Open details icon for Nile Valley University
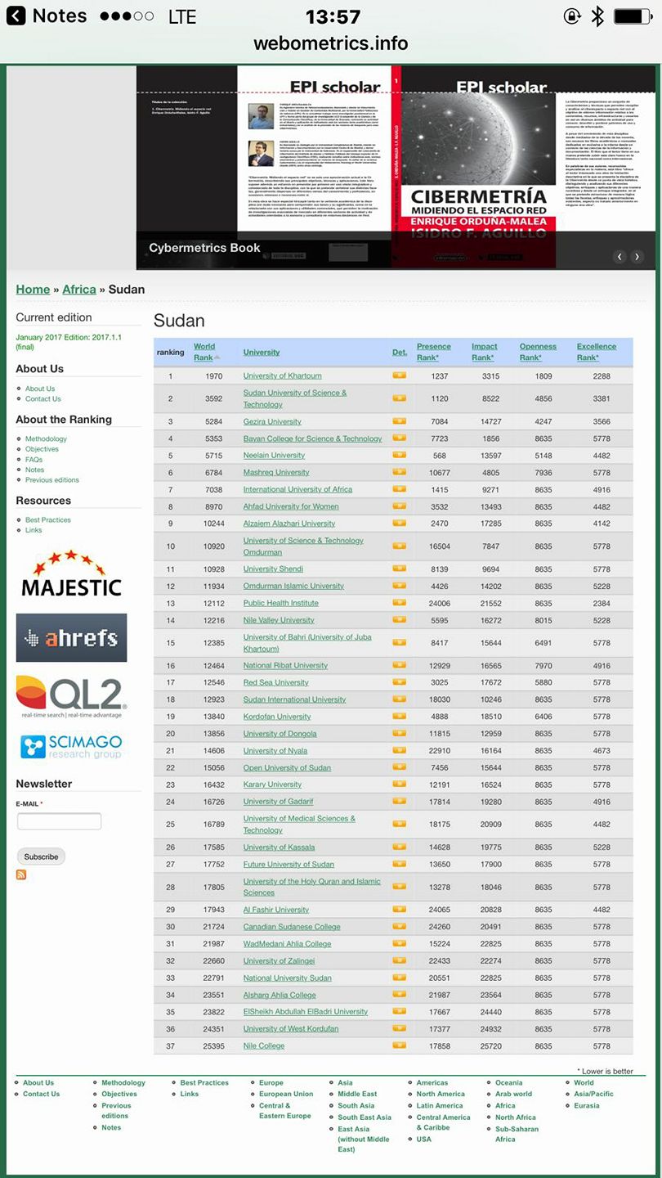This screenshot has width=662, height=1178. (399, 620)
